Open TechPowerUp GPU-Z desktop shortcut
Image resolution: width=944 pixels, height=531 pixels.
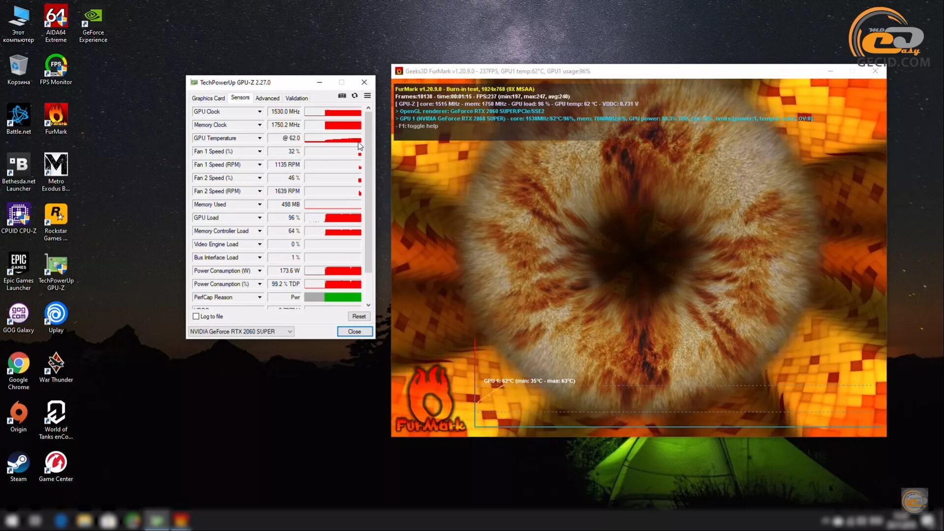(x=56, y=271)
